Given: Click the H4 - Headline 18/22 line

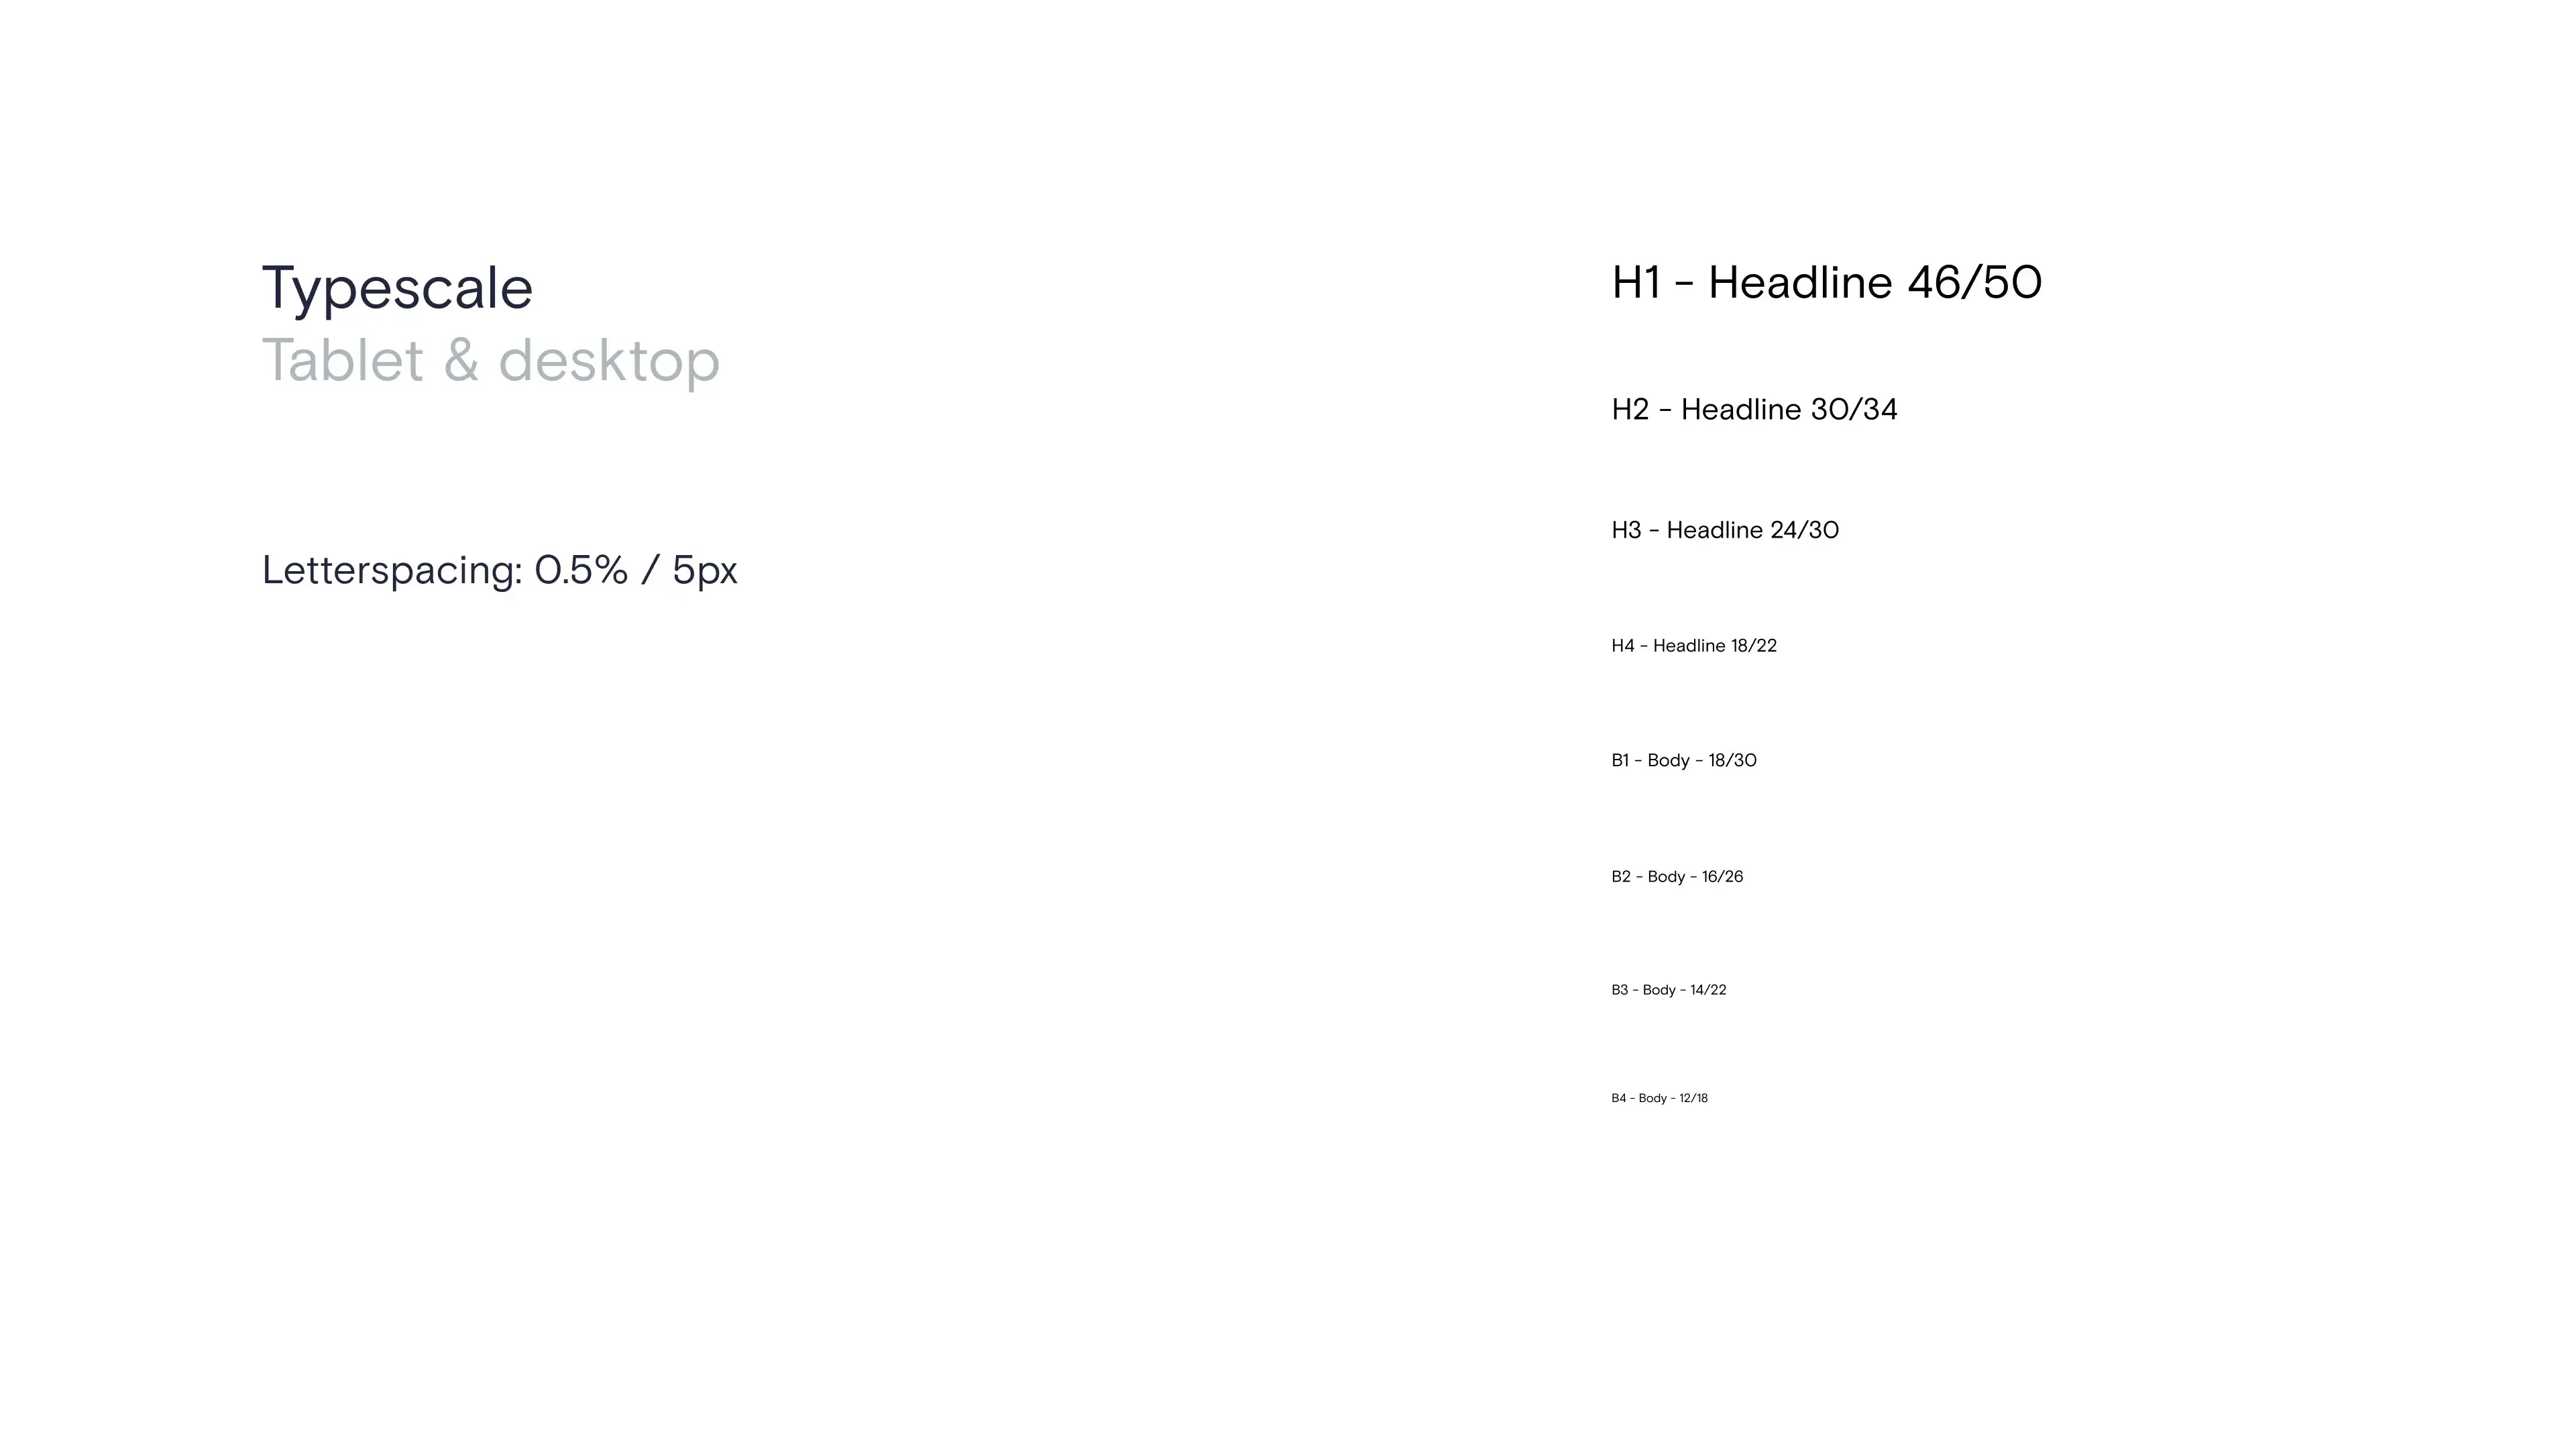Looking at the screenshot, I should click(x=1694, y=646).
